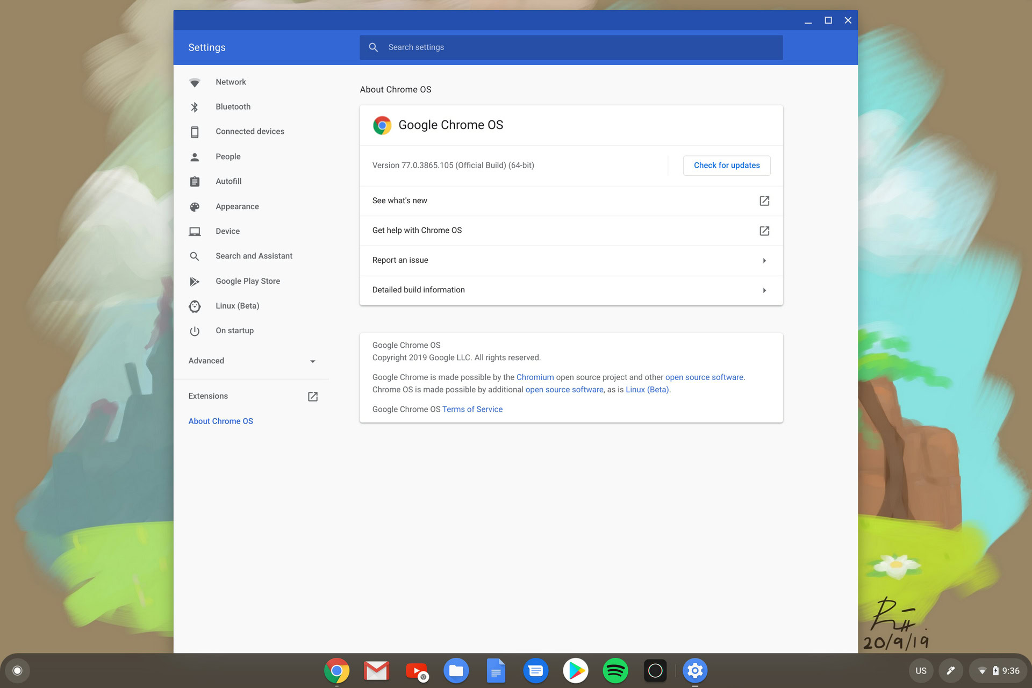Open the Files app from the shelf
Viewport: 1032px width, 688px height.
click(x=456, y=671)
